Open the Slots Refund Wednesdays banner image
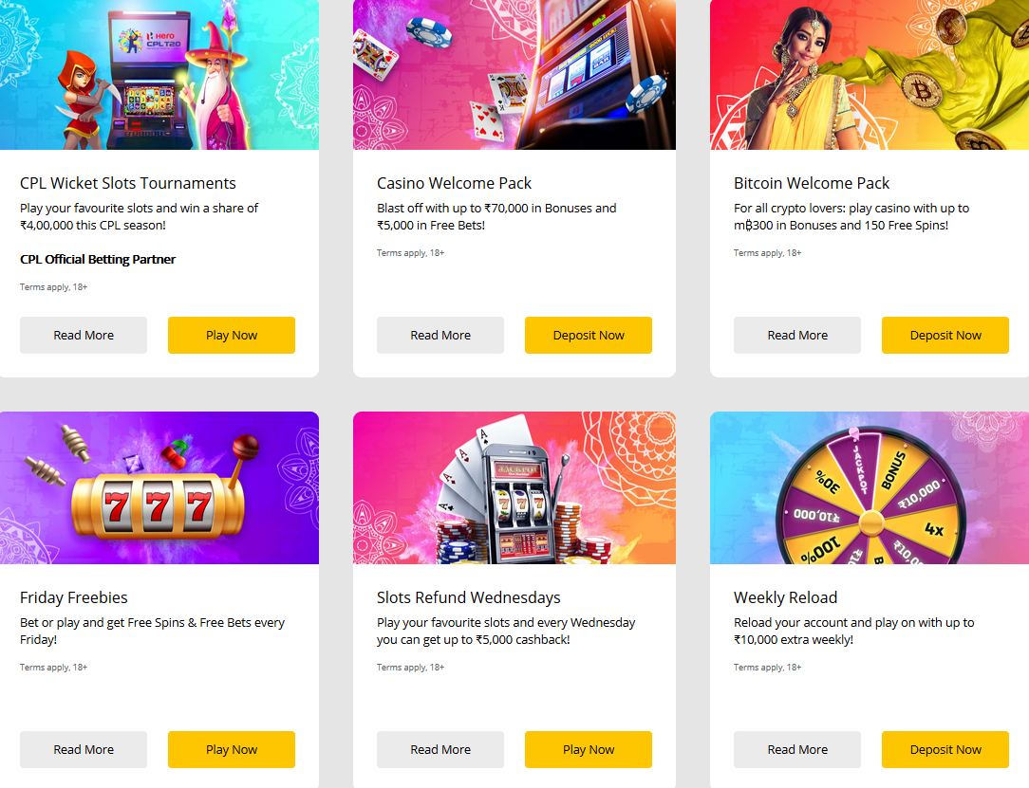The width and height of the screenshot is (1029, 788). (514, 487)
